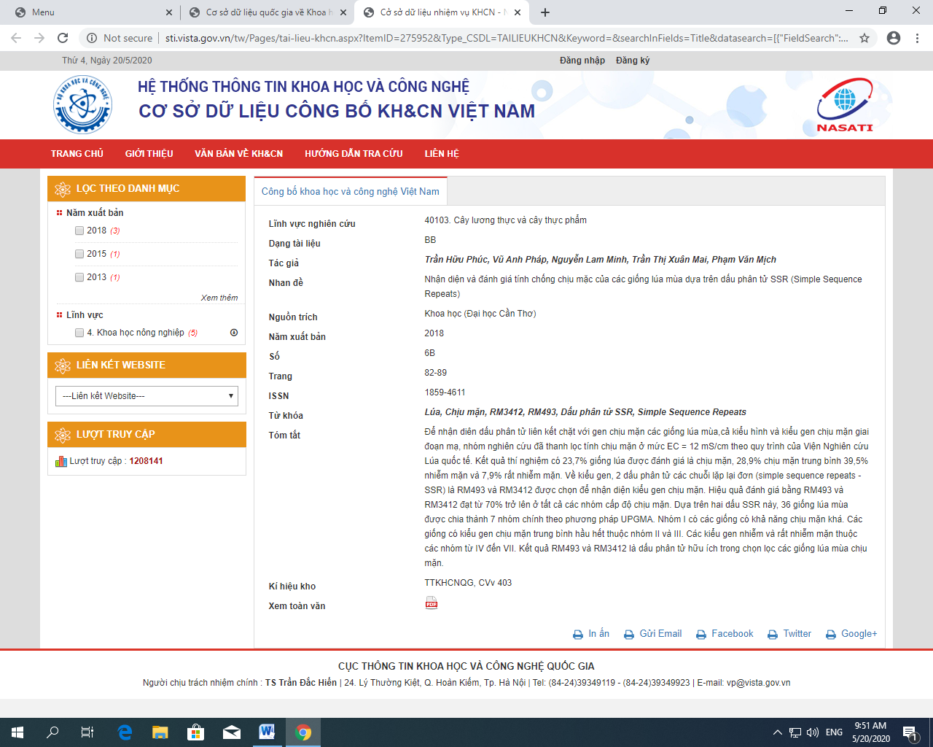This screenshot has height=747, width=933.
Task: Reload the page with the browser refresh icon
Action: coord(63,38)
